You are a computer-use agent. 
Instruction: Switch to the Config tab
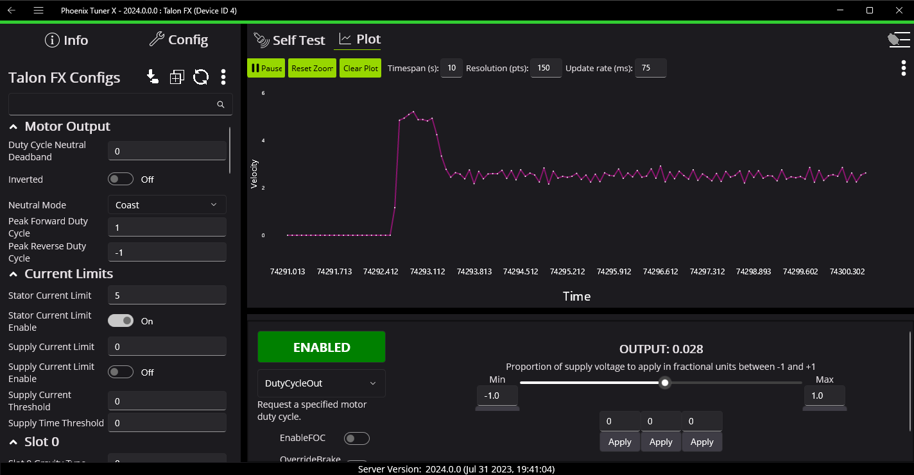(x=178, y=40)
